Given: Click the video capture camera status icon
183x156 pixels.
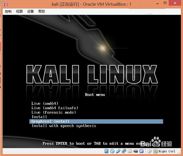Looking at the screenshot, I should pos(135,151).
